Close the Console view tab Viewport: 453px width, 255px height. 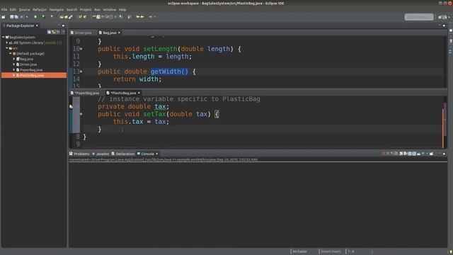(x=157, y=154)
